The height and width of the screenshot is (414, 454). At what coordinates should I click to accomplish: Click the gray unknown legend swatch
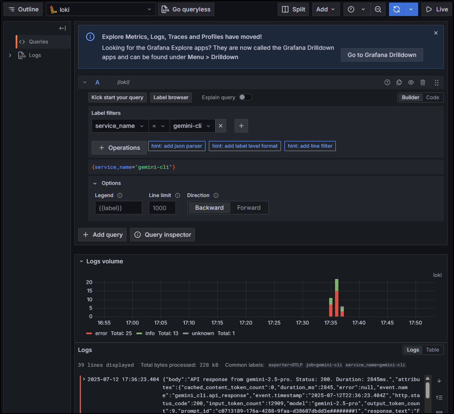click(186, 333)
